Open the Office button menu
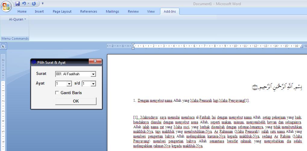307x151 pixels. pyautogui.click(x=6, y=6)
